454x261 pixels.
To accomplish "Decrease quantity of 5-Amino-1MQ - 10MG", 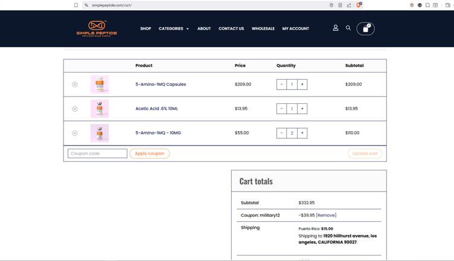I will (281, 133).
